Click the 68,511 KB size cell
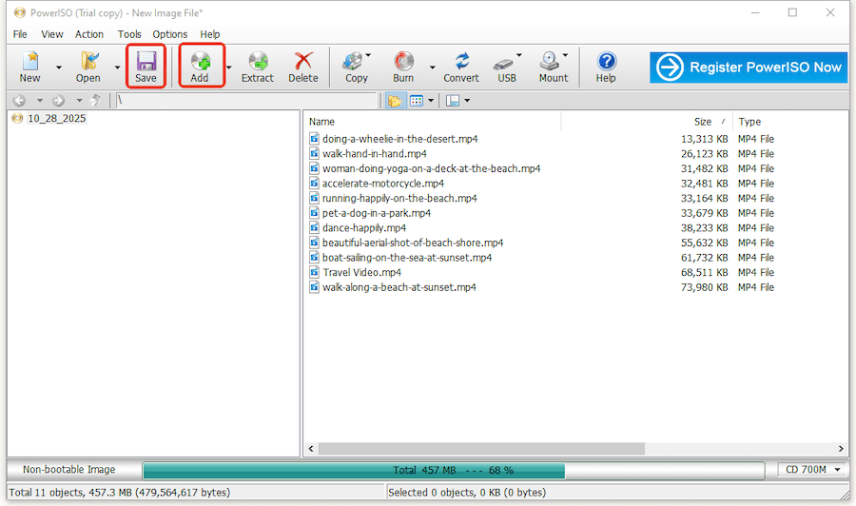 tap(704, 272)
